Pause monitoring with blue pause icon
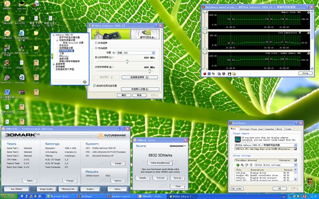This screenshot has width=319, height=199. coord(209,74)
